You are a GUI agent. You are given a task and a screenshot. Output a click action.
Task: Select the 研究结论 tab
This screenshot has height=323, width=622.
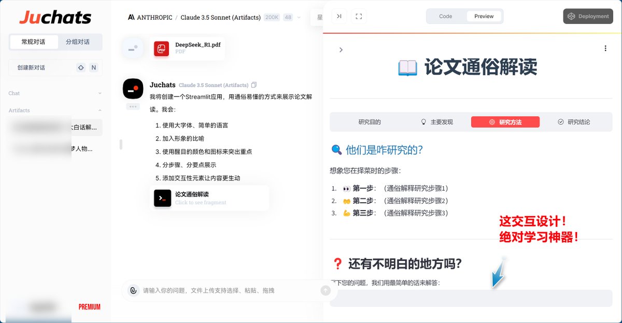click(x=574, y=122)
